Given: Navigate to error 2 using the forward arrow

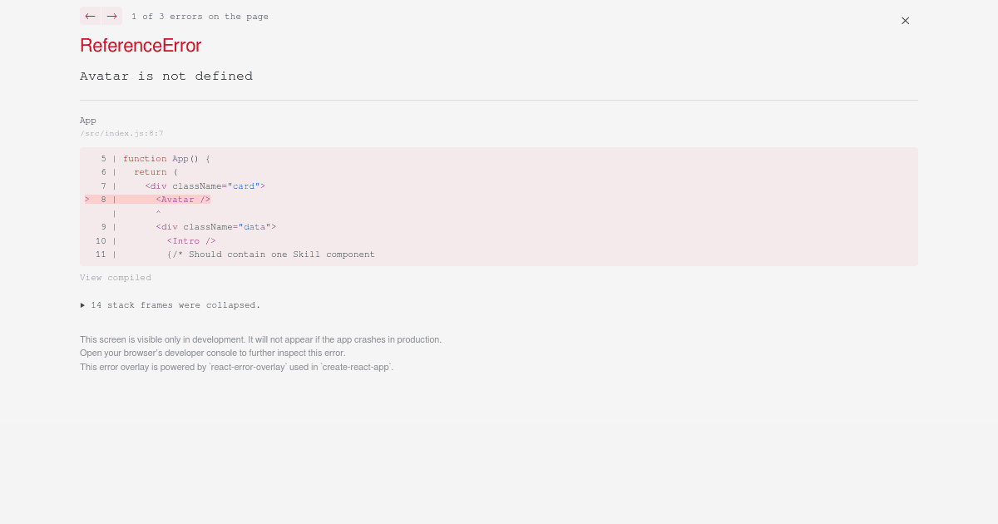Looking at the screenshot, I should 111,16.
